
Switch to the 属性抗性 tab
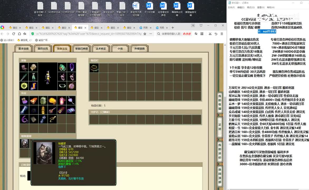pyautogui.click(x=43, y=49)
